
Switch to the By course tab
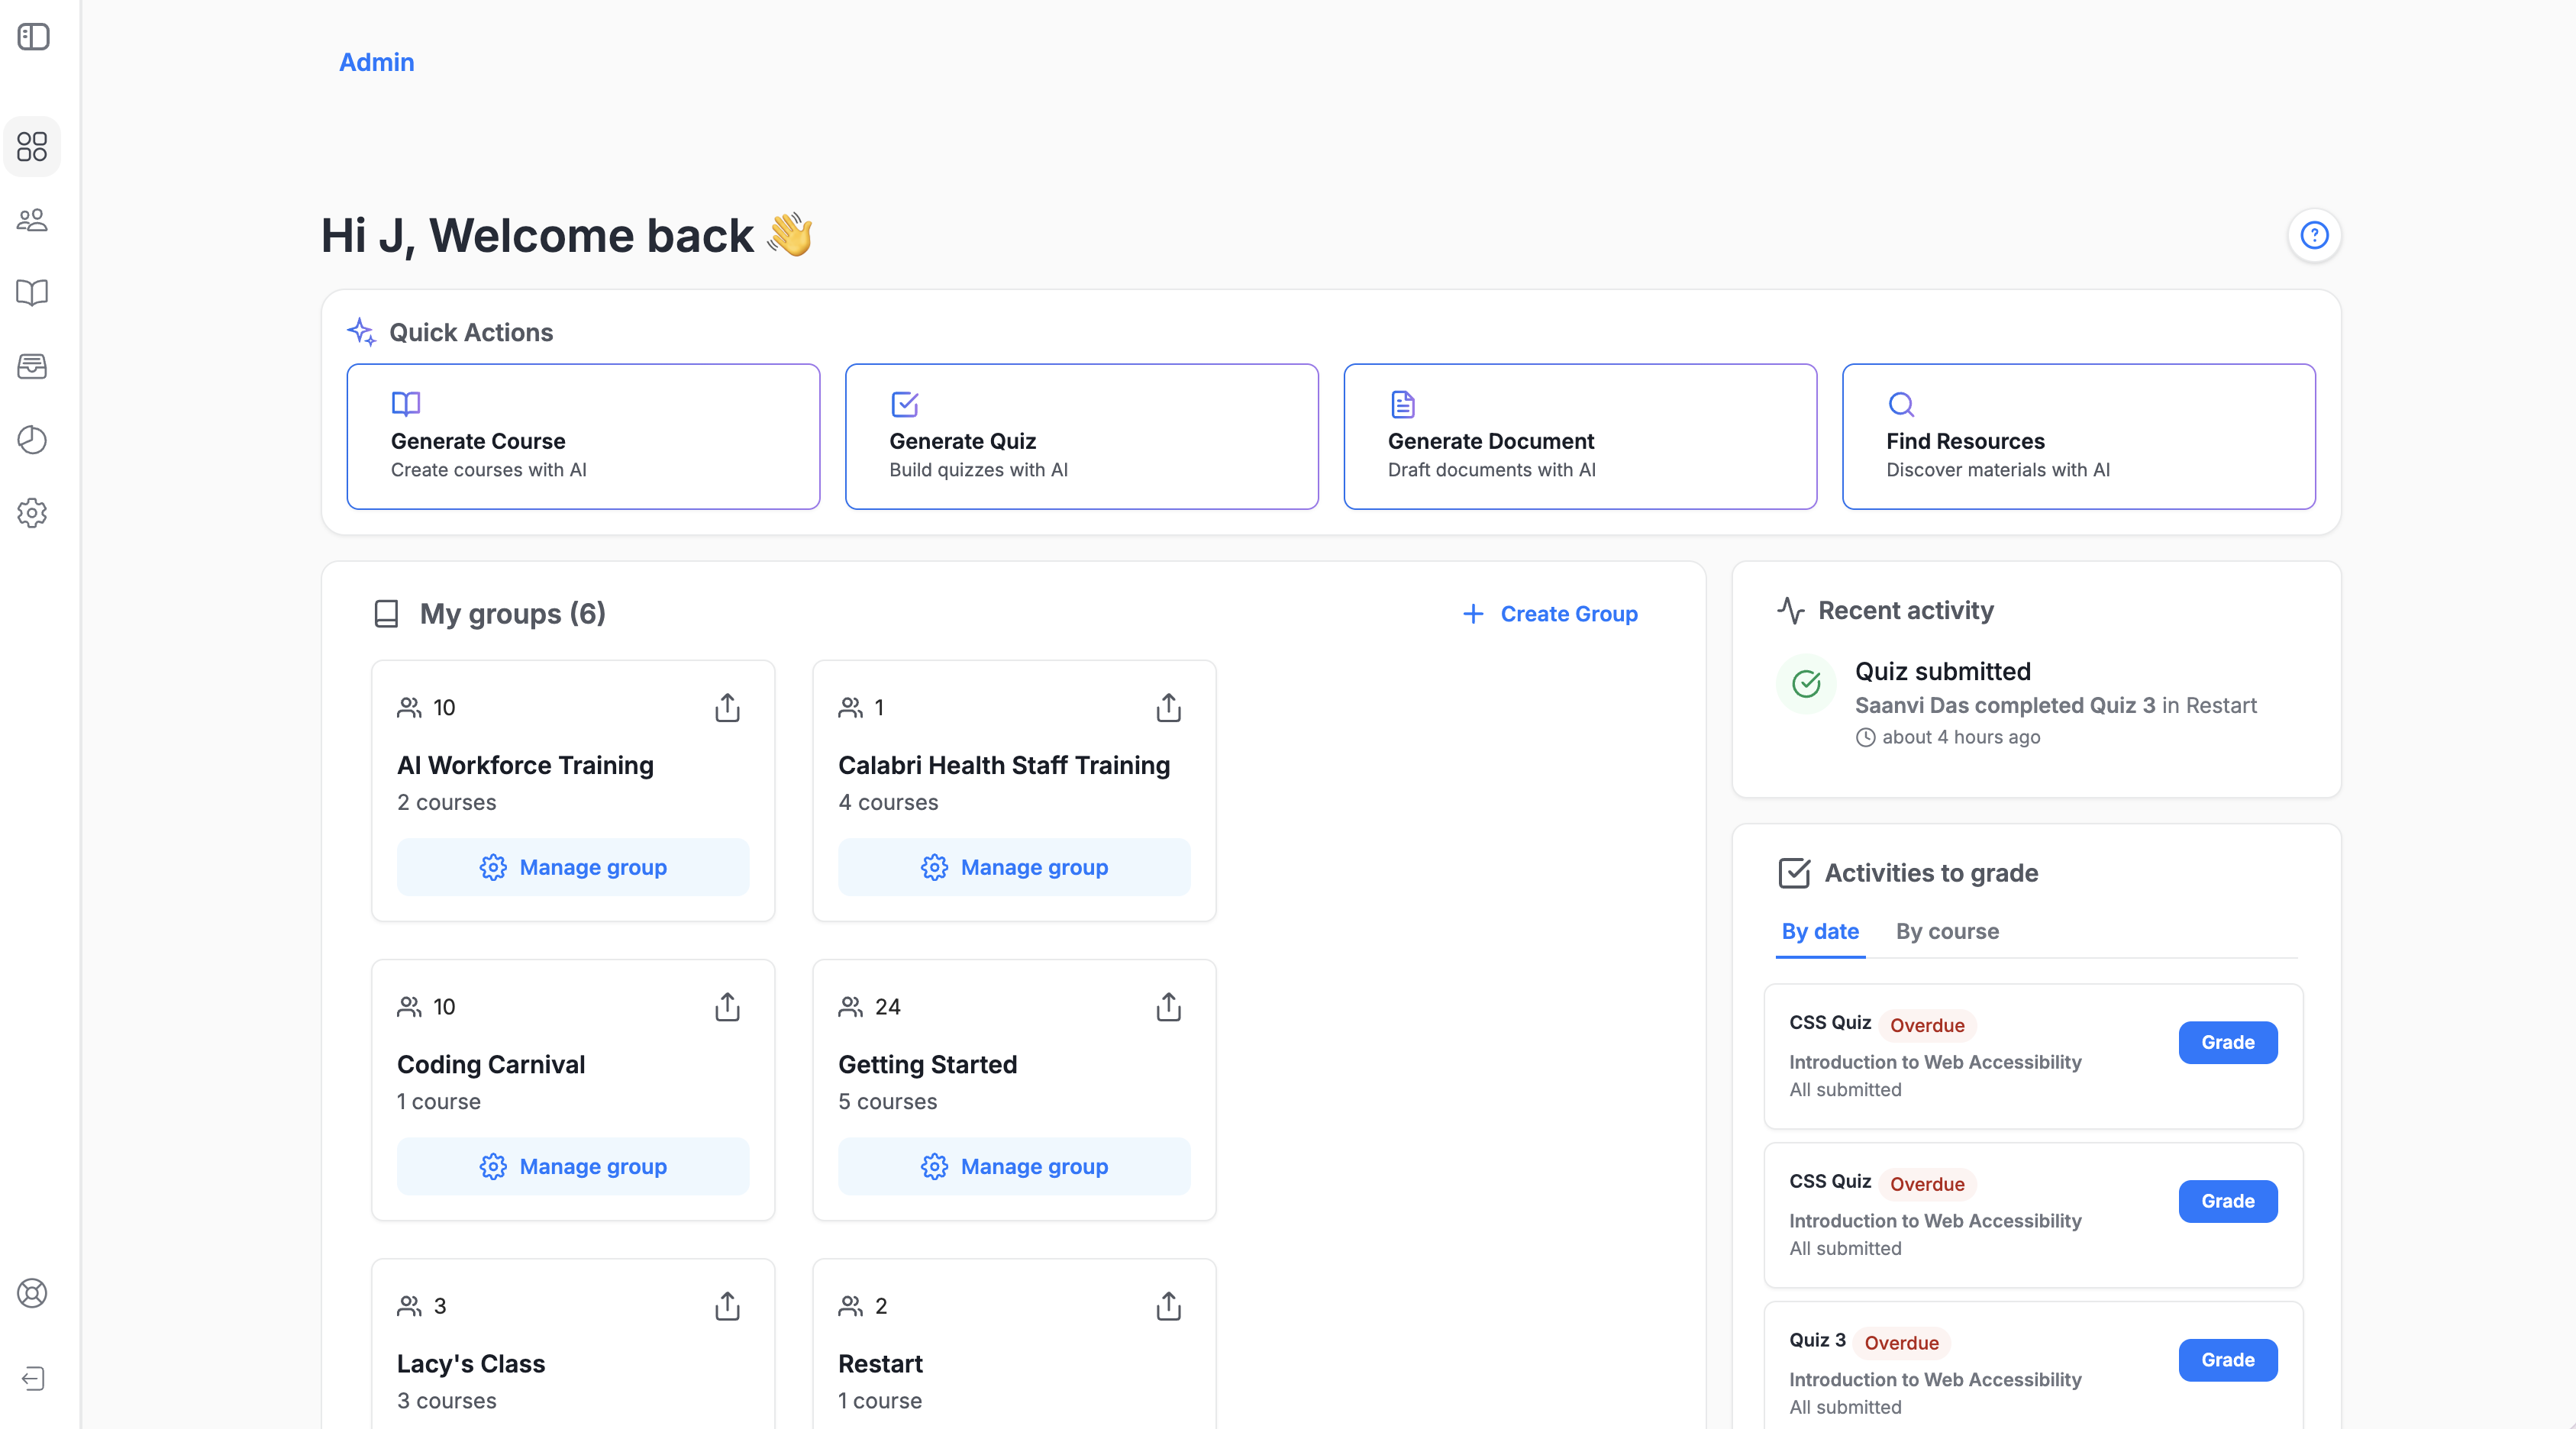pyautogui.click(x=1946, y=931)
